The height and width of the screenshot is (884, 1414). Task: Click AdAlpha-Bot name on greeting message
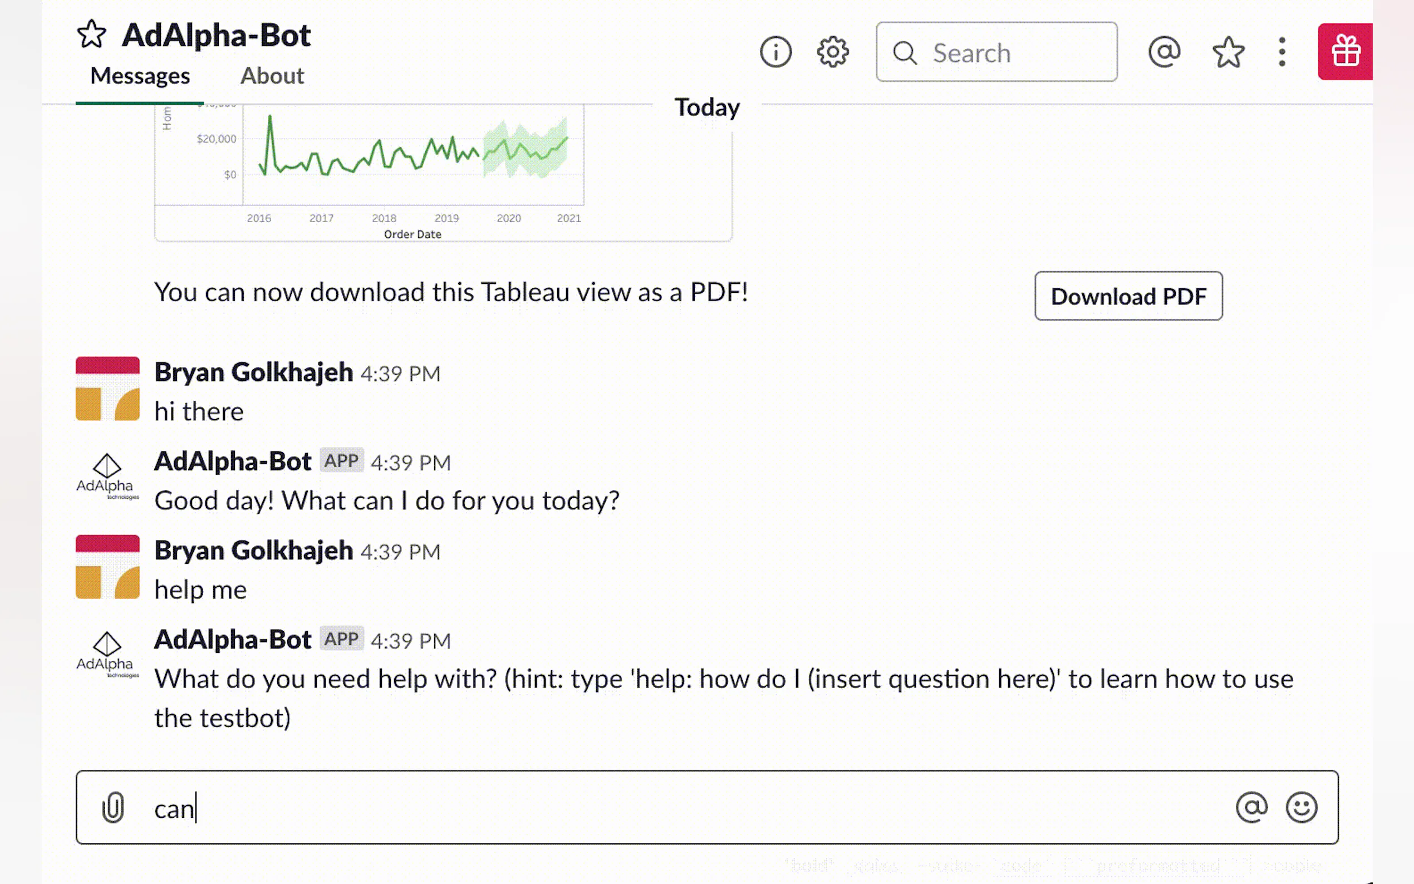click(x=232, y=461)
